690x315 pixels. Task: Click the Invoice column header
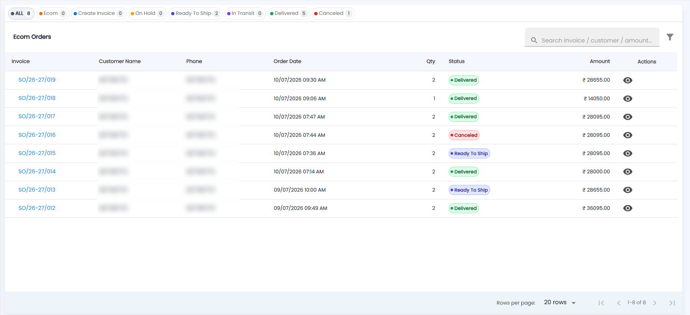(21, 62)
